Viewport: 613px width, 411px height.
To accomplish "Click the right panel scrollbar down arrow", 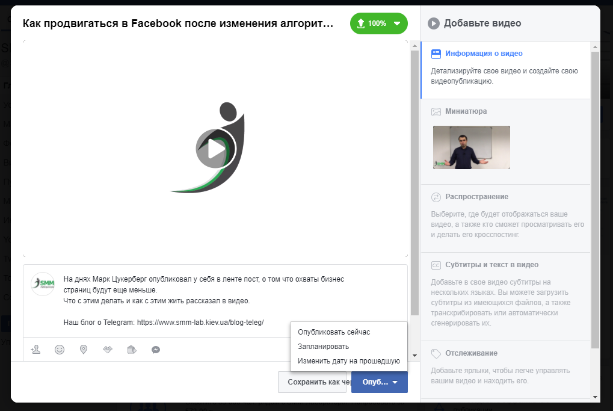I will coord(595,397).
